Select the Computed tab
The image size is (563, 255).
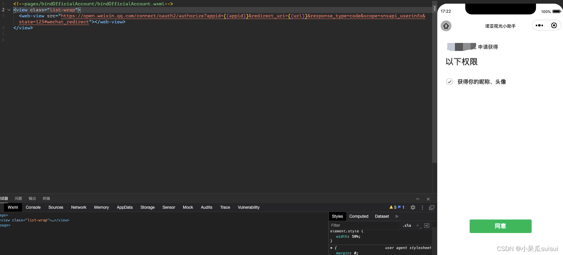(x=359, y=216)
